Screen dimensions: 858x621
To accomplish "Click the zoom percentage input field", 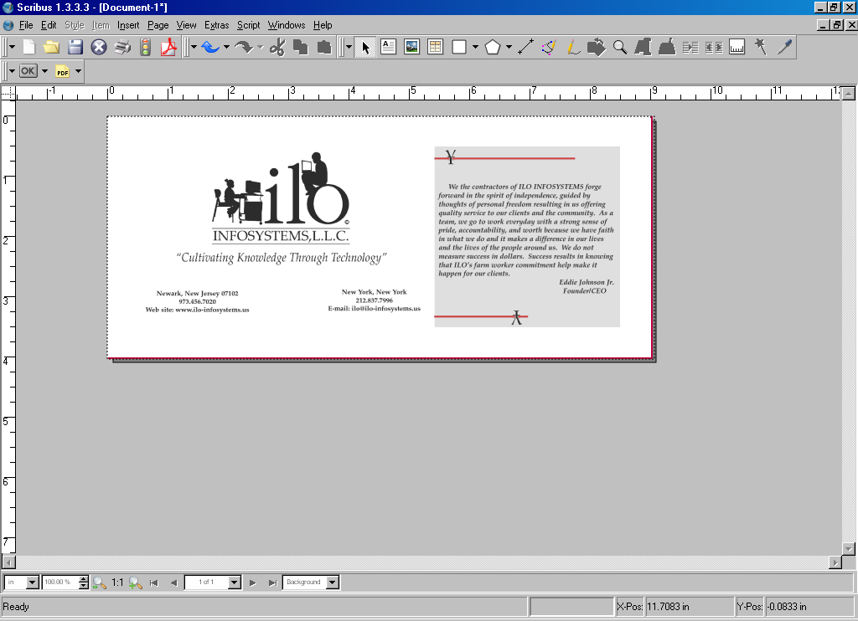I will (59, 583).
